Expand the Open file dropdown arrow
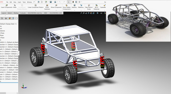 [x=48, y=2]
